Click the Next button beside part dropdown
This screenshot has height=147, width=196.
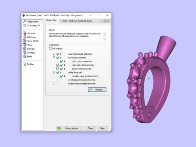point(107,21)
